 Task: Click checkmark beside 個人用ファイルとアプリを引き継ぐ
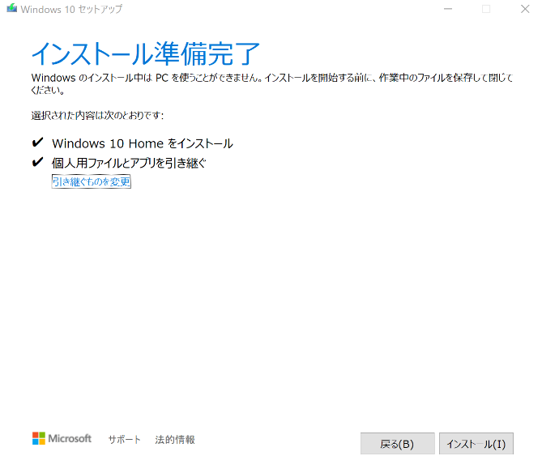click(37, 162)
